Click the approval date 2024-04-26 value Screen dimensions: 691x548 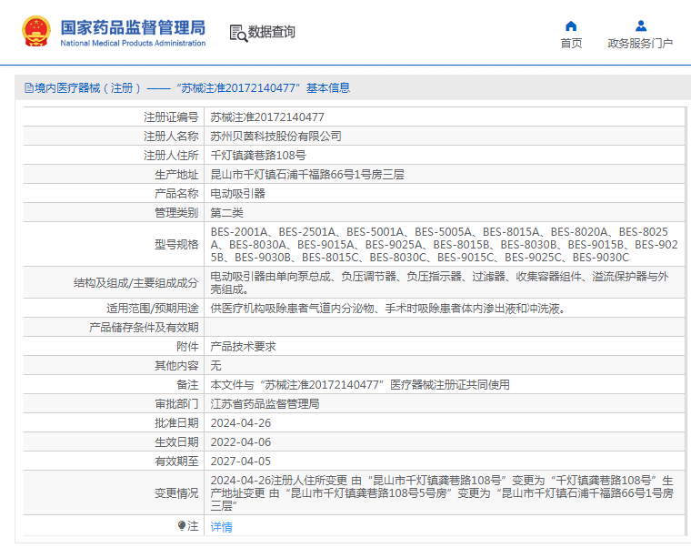pos(240,423)
